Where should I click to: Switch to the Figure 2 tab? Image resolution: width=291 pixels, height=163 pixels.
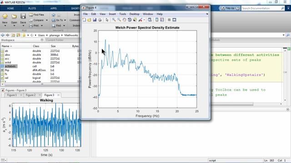[30, 95]
